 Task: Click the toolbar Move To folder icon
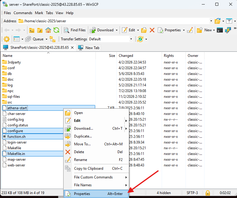[144, 30]
